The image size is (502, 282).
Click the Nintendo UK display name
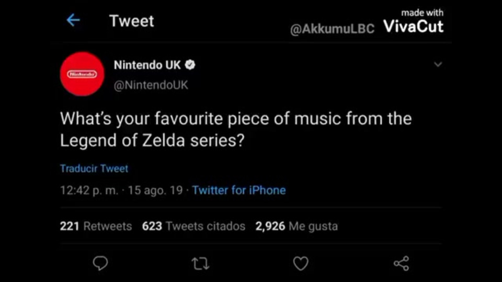(x=147, y=65)
